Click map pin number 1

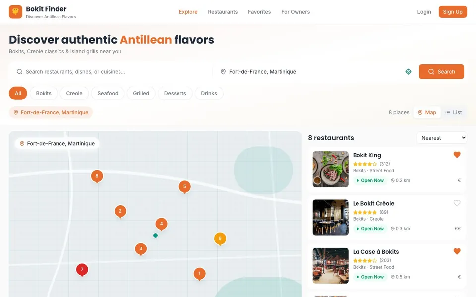199,274
